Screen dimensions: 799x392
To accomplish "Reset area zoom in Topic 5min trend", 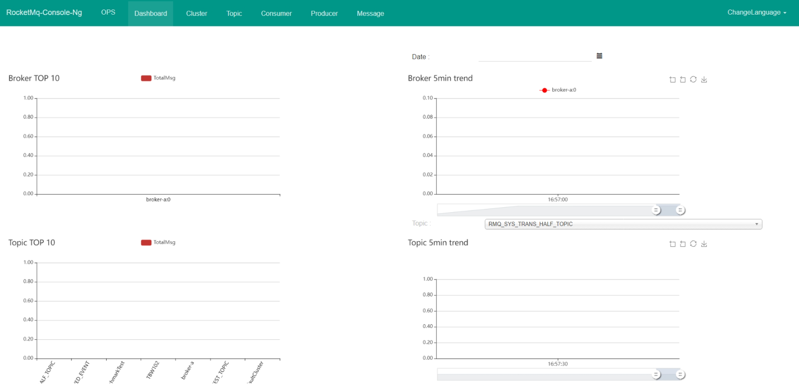I will pos(683,244).
